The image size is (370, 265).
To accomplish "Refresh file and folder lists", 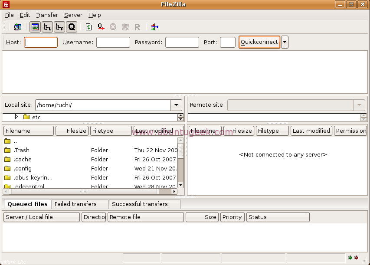I will [x=89, y=27].
